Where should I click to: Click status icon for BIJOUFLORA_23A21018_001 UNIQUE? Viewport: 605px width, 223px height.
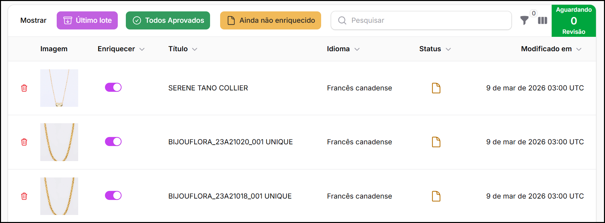coord(436,196)
